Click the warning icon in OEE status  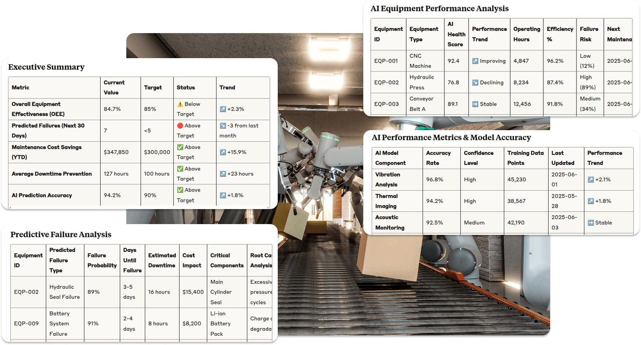click(x=180, y=104)
